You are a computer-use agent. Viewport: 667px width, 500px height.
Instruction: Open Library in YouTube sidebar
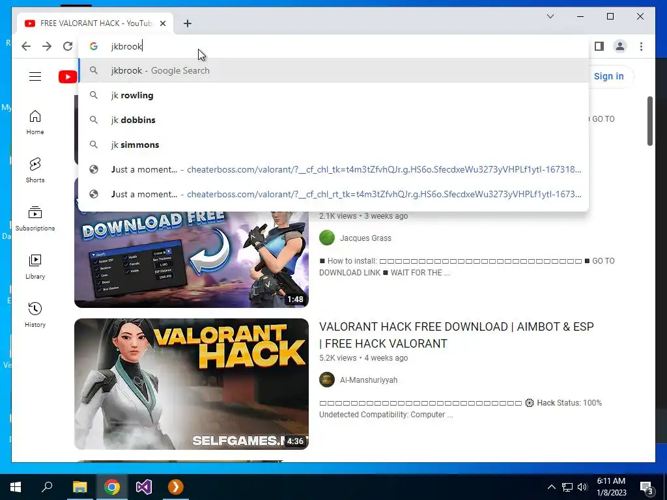coord(35,267)
